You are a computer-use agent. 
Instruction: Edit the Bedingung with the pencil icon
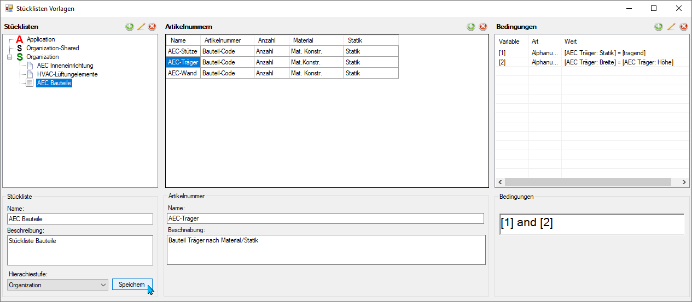point(671,27)
